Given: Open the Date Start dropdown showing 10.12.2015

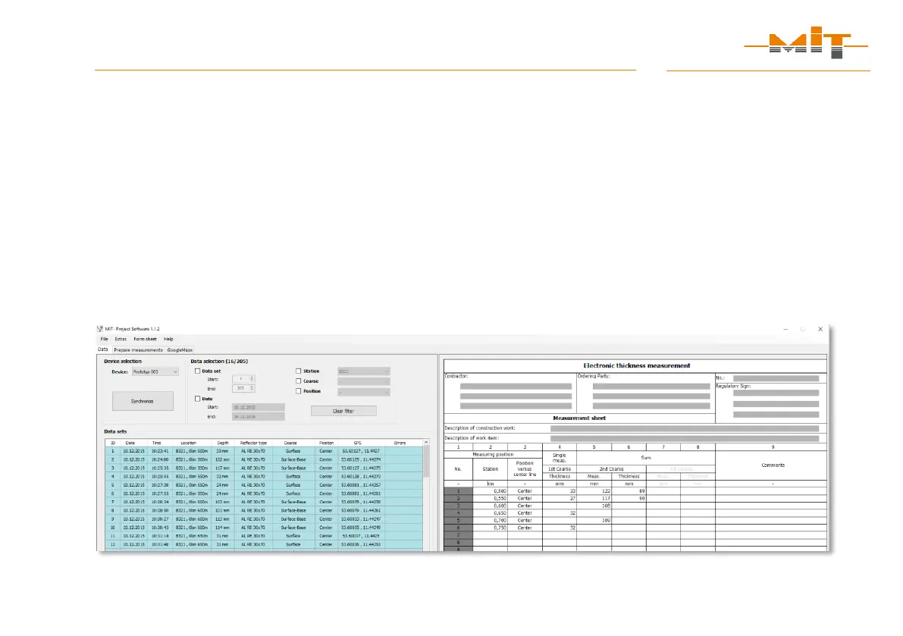Looking at the screenshot, I should [259, 407].
